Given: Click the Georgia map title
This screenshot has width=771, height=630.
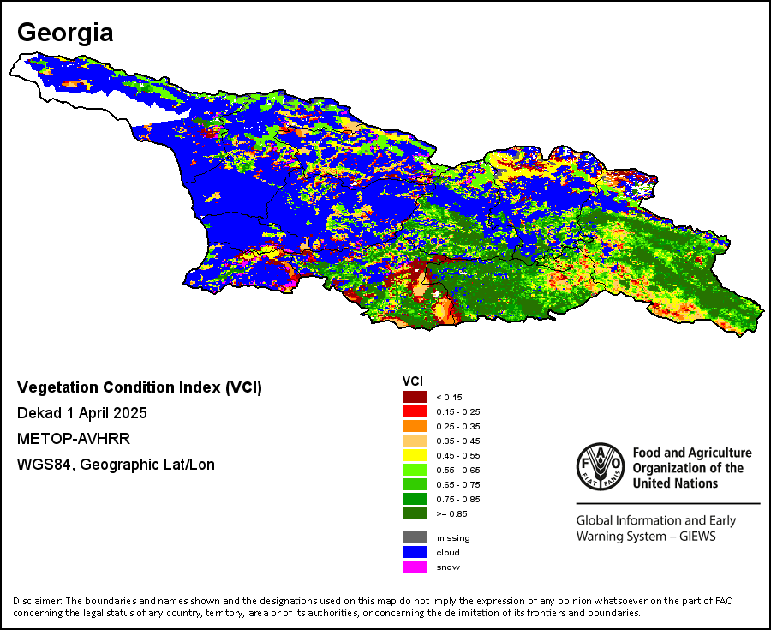Looking at the screenshot, I should (65, 33).
